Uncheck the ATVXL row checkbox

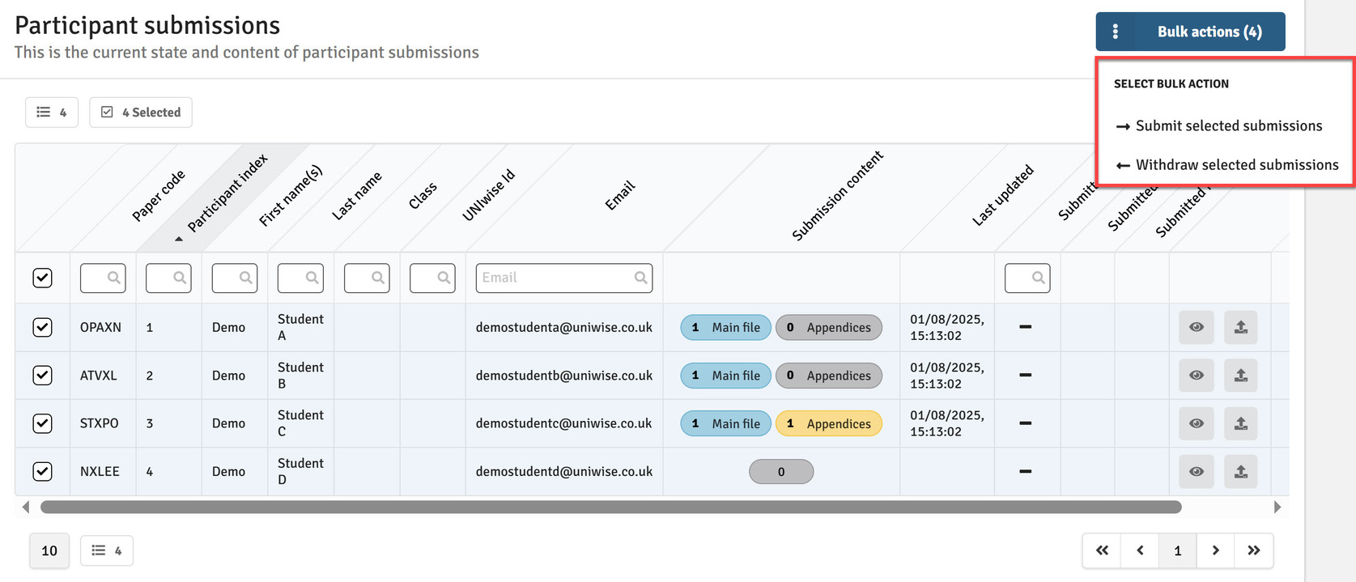point(42,375)
